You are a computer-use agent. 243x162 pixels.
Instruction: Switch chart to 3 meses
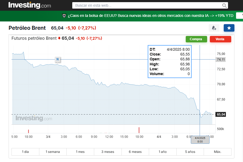108,152
